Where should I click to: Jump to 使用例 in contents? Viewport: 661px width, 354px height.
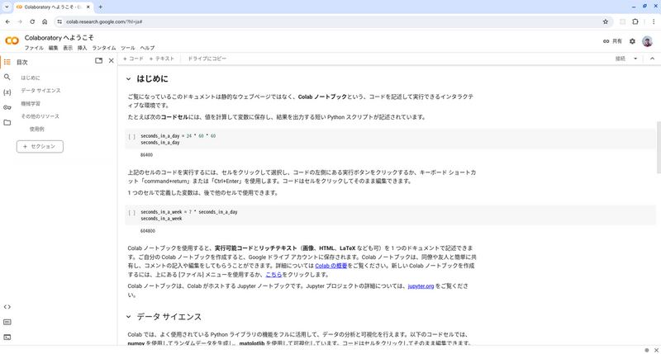point(36,130)
